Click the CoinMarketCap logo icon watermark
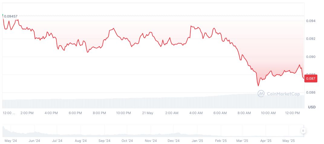This screenshot has width=324, height=144. 261,94
